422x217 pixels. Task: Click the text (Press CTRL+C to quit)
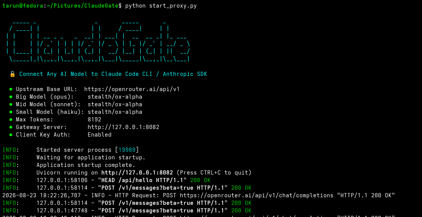[214, 172]
